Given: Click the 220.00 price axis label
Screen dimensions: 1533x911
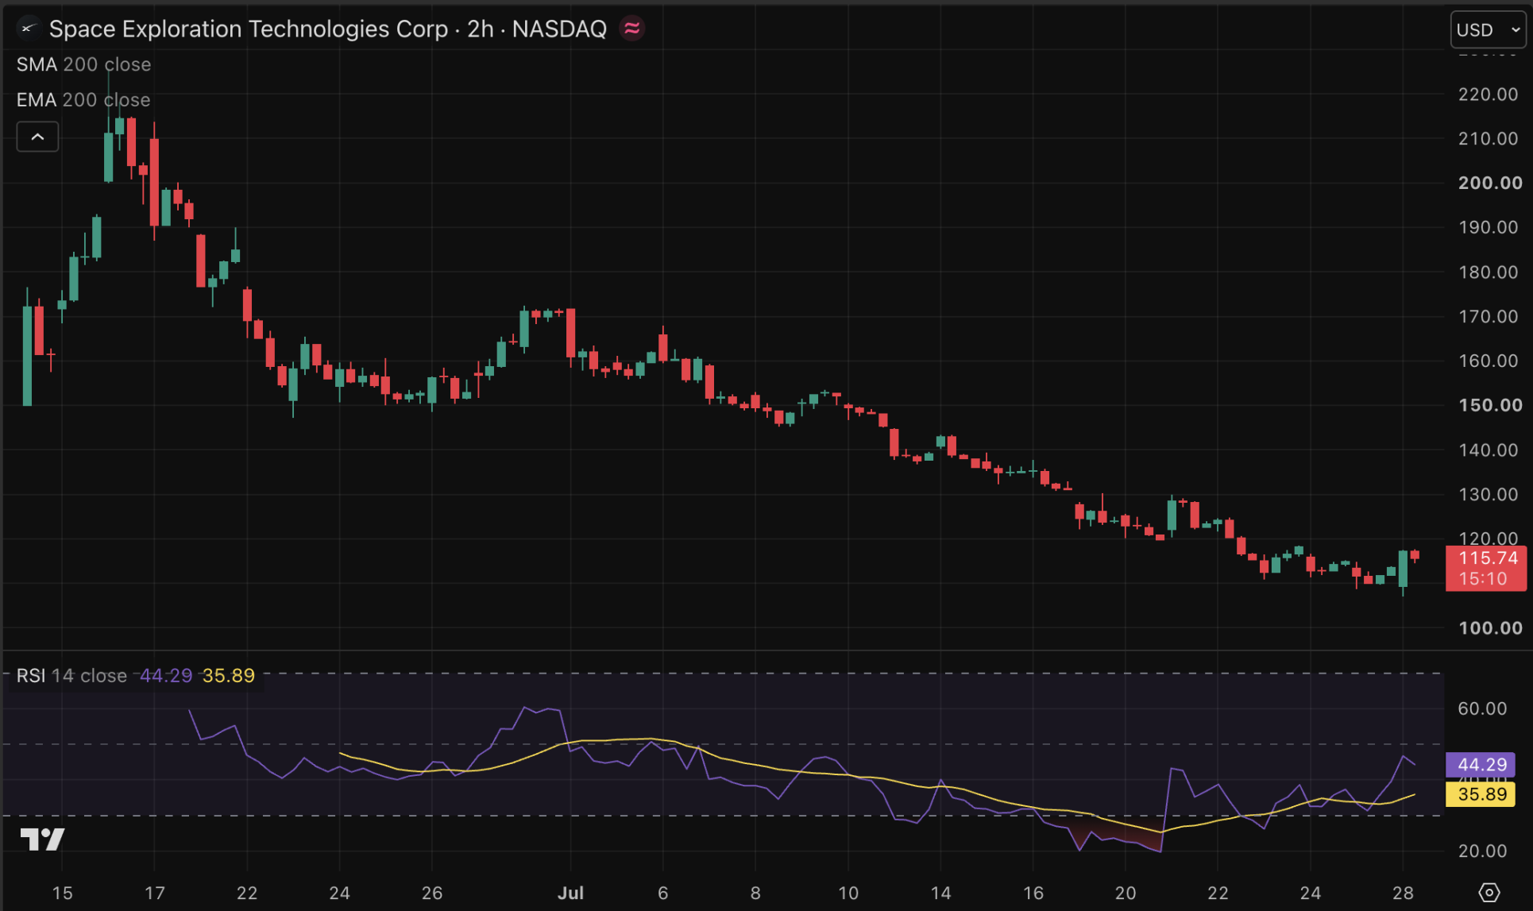Looking at the screenshot, I should coord(1488,95).
